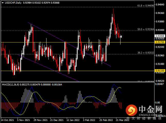
Task: Click the MACD zero level 0.00 label
Action: click(158, 102)
